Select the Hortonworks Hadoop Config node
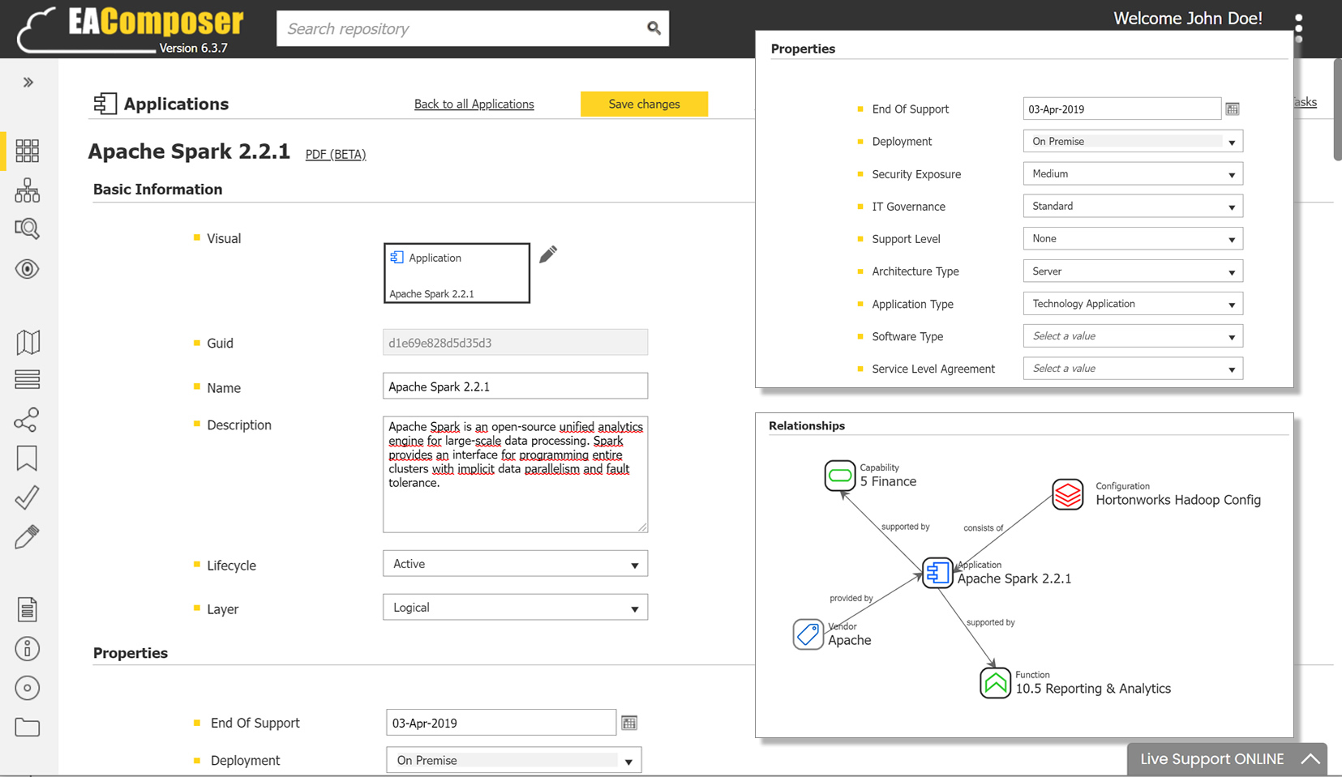 [1068, 494]
